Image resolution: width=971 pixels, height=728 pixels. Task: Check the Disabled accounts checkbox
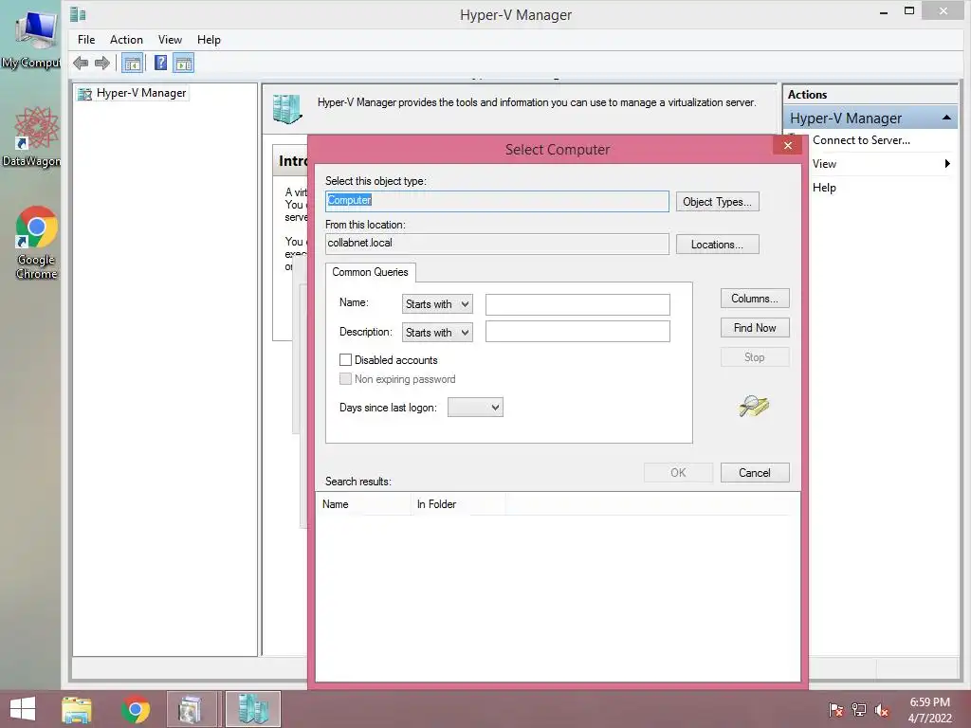[345, 359]
